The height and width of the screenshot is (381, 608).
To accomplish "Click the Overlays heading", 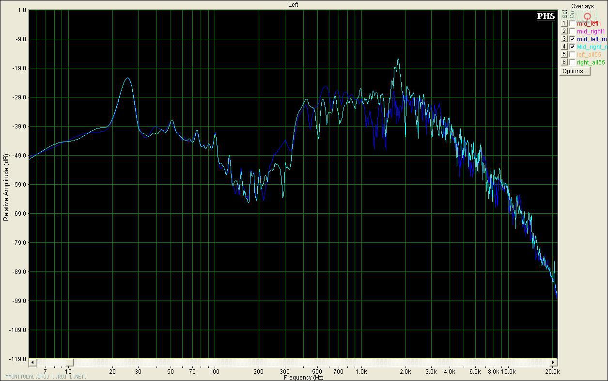I will click(x=582, y=6).
